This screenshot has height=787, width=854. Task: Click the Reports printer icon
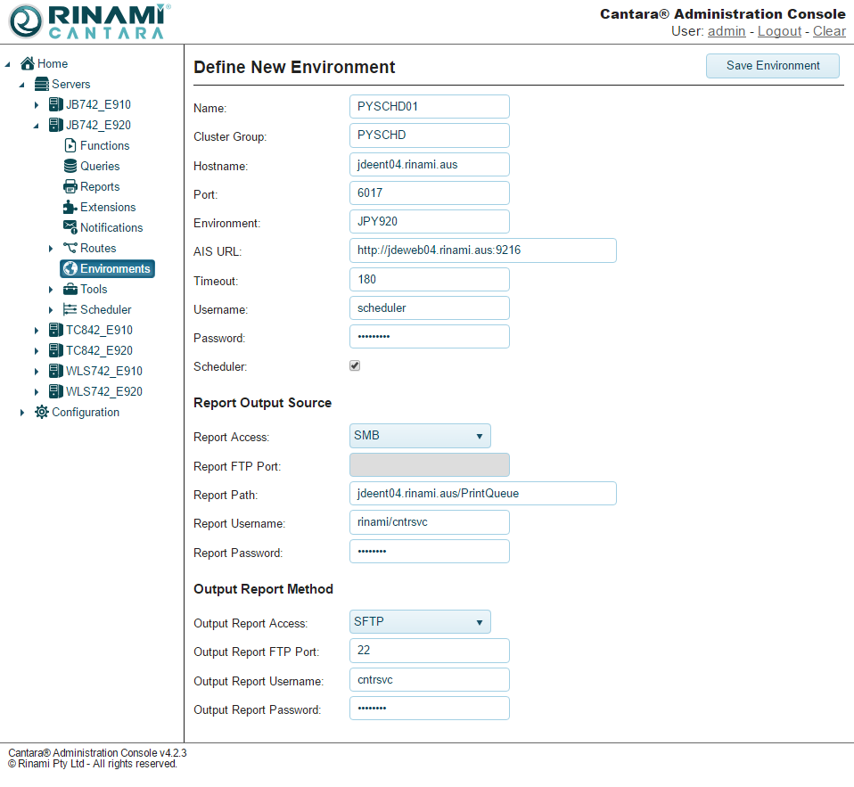click(70, 187)
